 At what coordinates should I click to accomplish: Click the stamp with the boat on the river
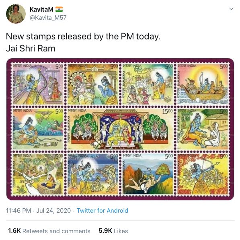[203, 84]
